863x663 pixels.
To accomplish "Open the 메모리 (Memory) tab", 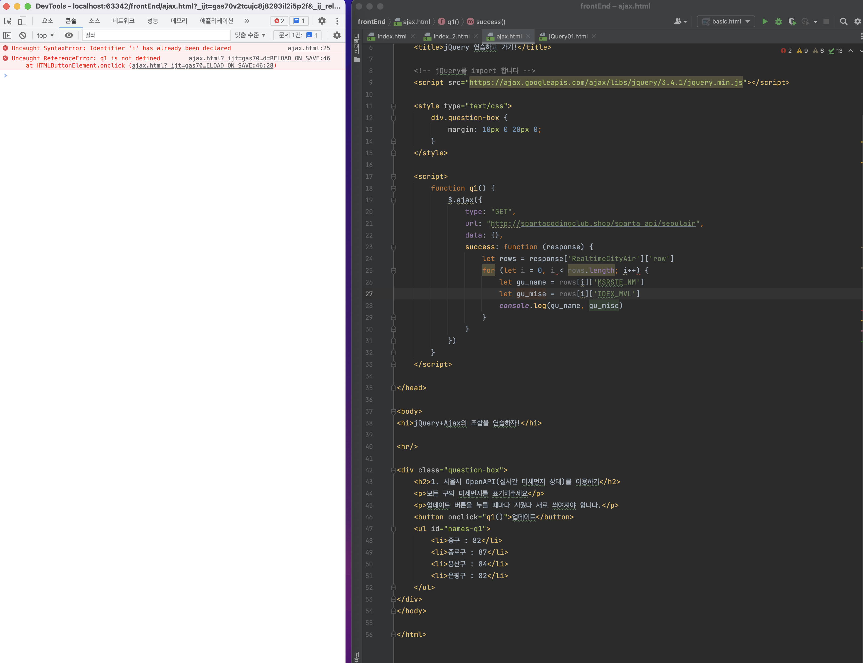I will [179, 21].
